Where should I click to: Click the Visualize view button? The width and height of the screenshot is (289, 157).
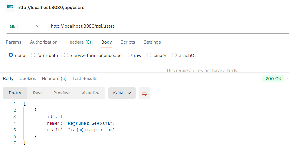tap(90, 93)
